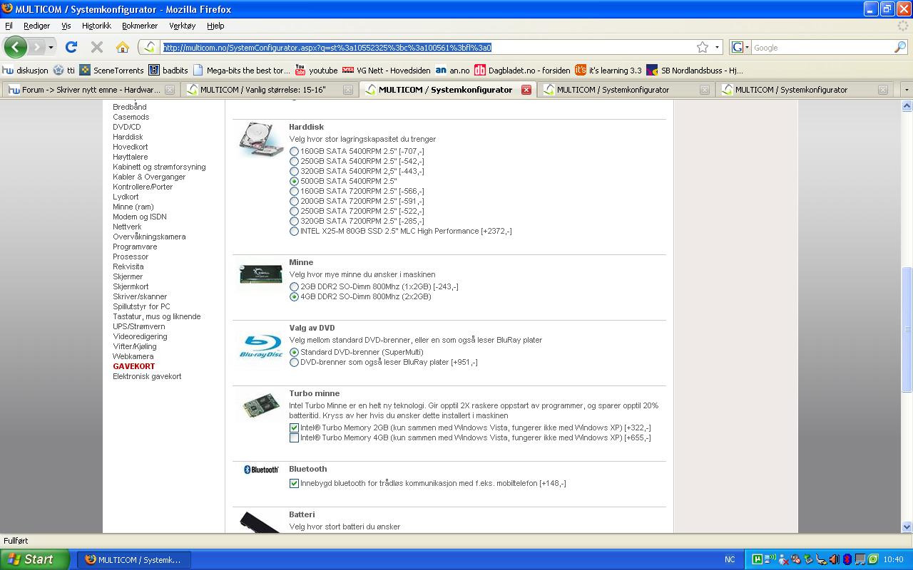913x570 pixels.
Task: Switch to MULTICOM / Vanlig størrelse tab
Action: pos(268,90)
